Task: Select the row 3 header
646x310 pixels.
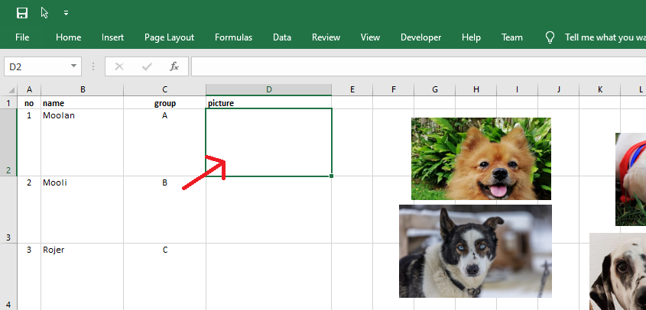Action: 8,210
